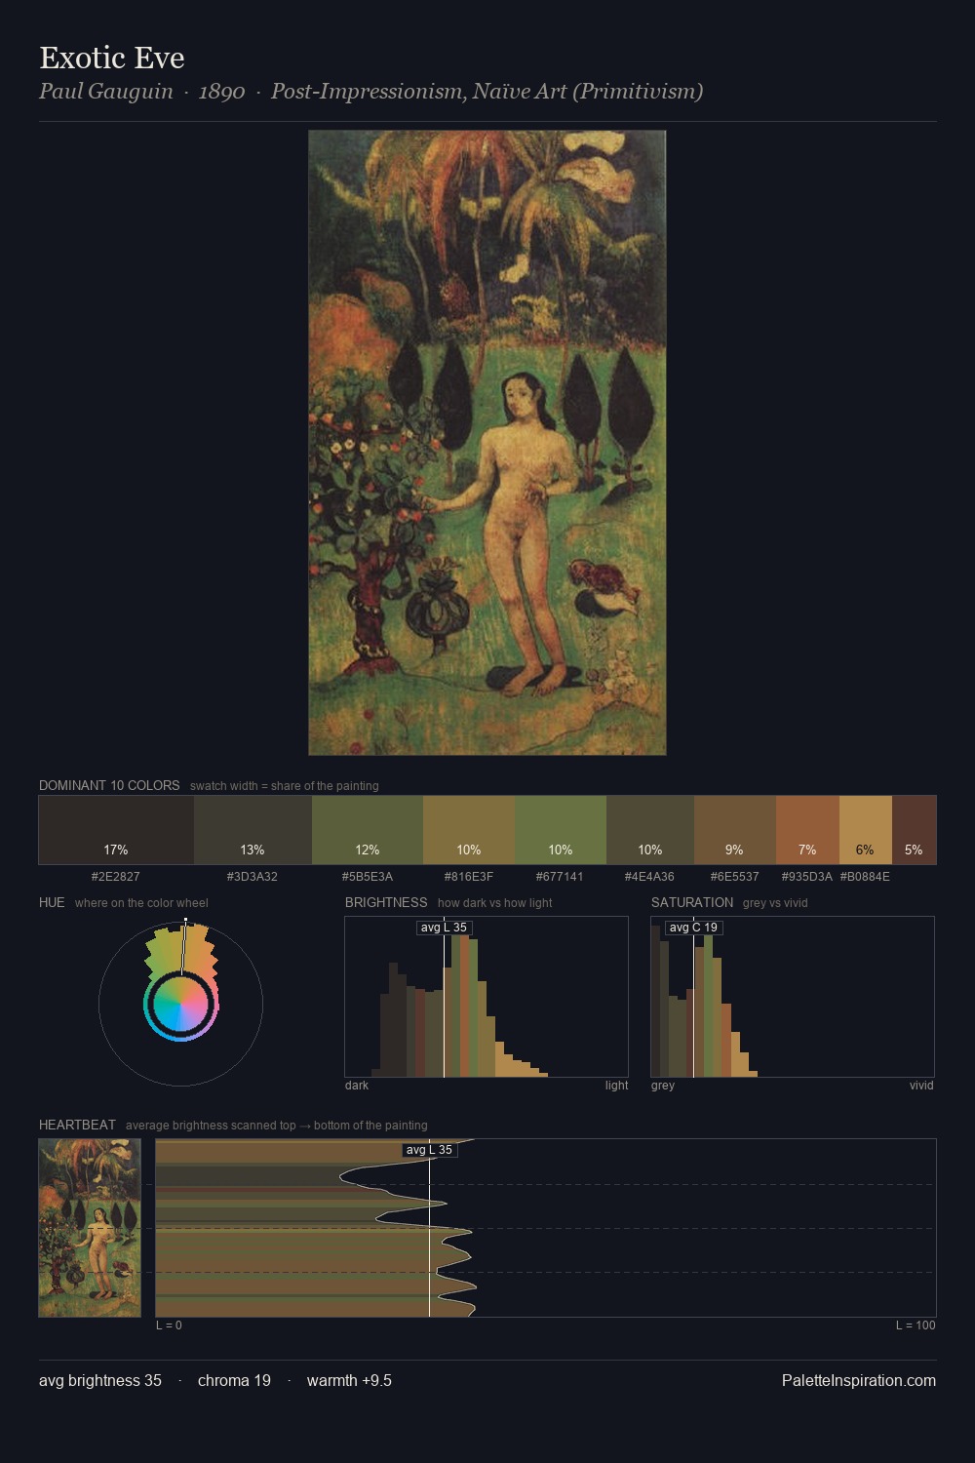
Task: Click the saturation histogram chart
Action: 793,997
